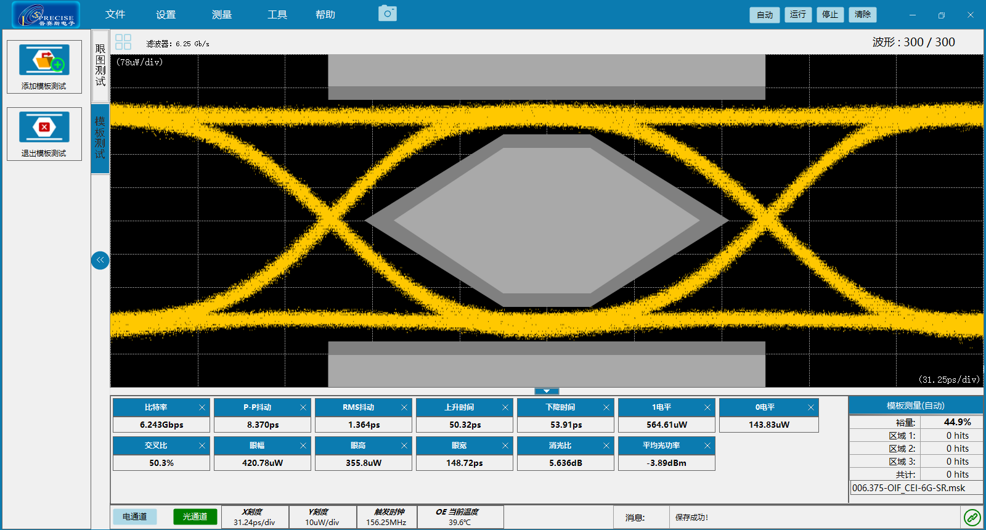The image size is (986, 530).
Task: Remove the 消光比 measurement
Action: click(x=606, y=446)
